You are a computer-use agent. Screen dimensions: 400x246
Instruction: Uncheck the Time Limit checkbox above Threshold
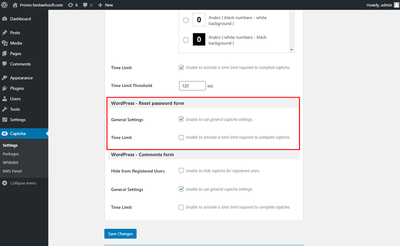coord(181,67)
